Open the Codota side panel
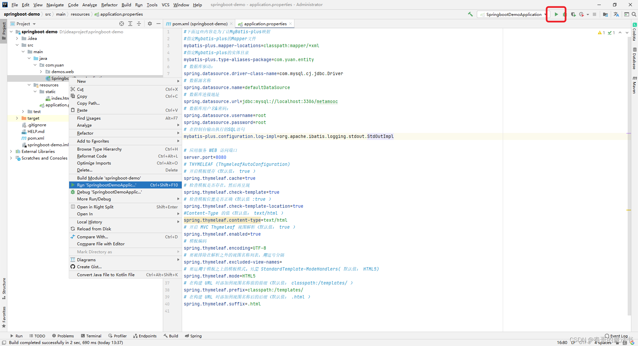The height and width of the screenshot is (346, 638). click(x=634, y=32)
